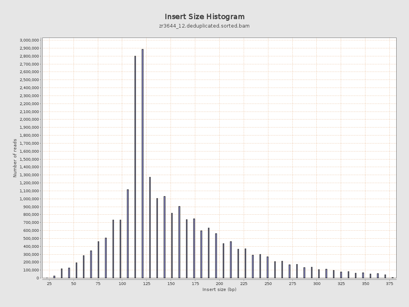The width and height of the screenshot is (409, 307).
Task: Click the 'Insert size (bp)' x-axis label
Action: (219, 289)
